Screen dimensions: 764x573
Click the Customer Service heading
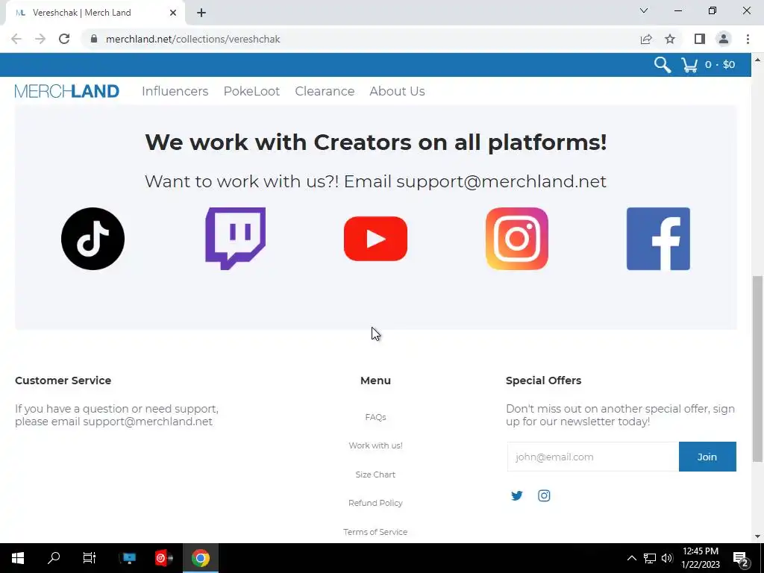[x=63, y=381]
